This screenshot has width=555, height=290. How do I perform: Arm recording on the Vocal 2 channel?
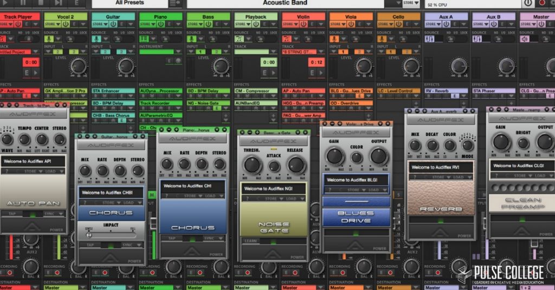(x=57, y=273)
